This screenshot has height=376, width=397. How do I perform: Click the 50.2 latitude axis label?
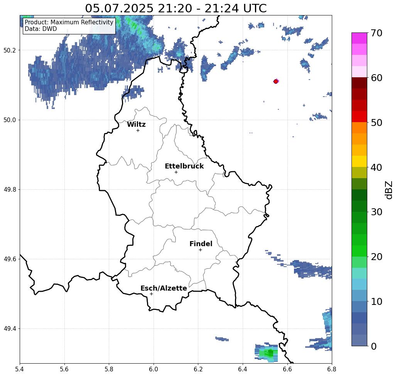coord(9,50)
